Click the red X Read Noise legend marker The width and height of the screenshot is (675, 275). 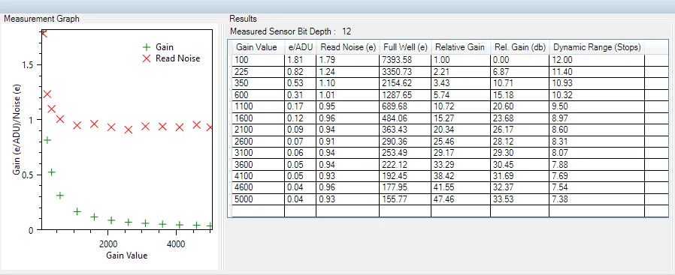[147, 58]
